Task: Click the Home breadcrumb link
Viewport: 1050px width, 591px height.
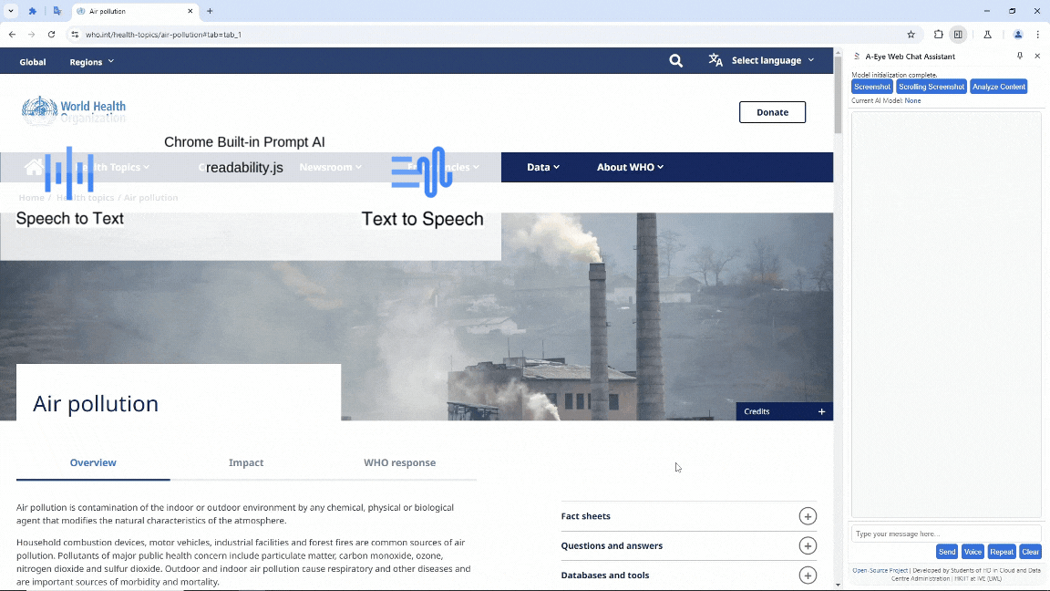Action: [32, 198]
